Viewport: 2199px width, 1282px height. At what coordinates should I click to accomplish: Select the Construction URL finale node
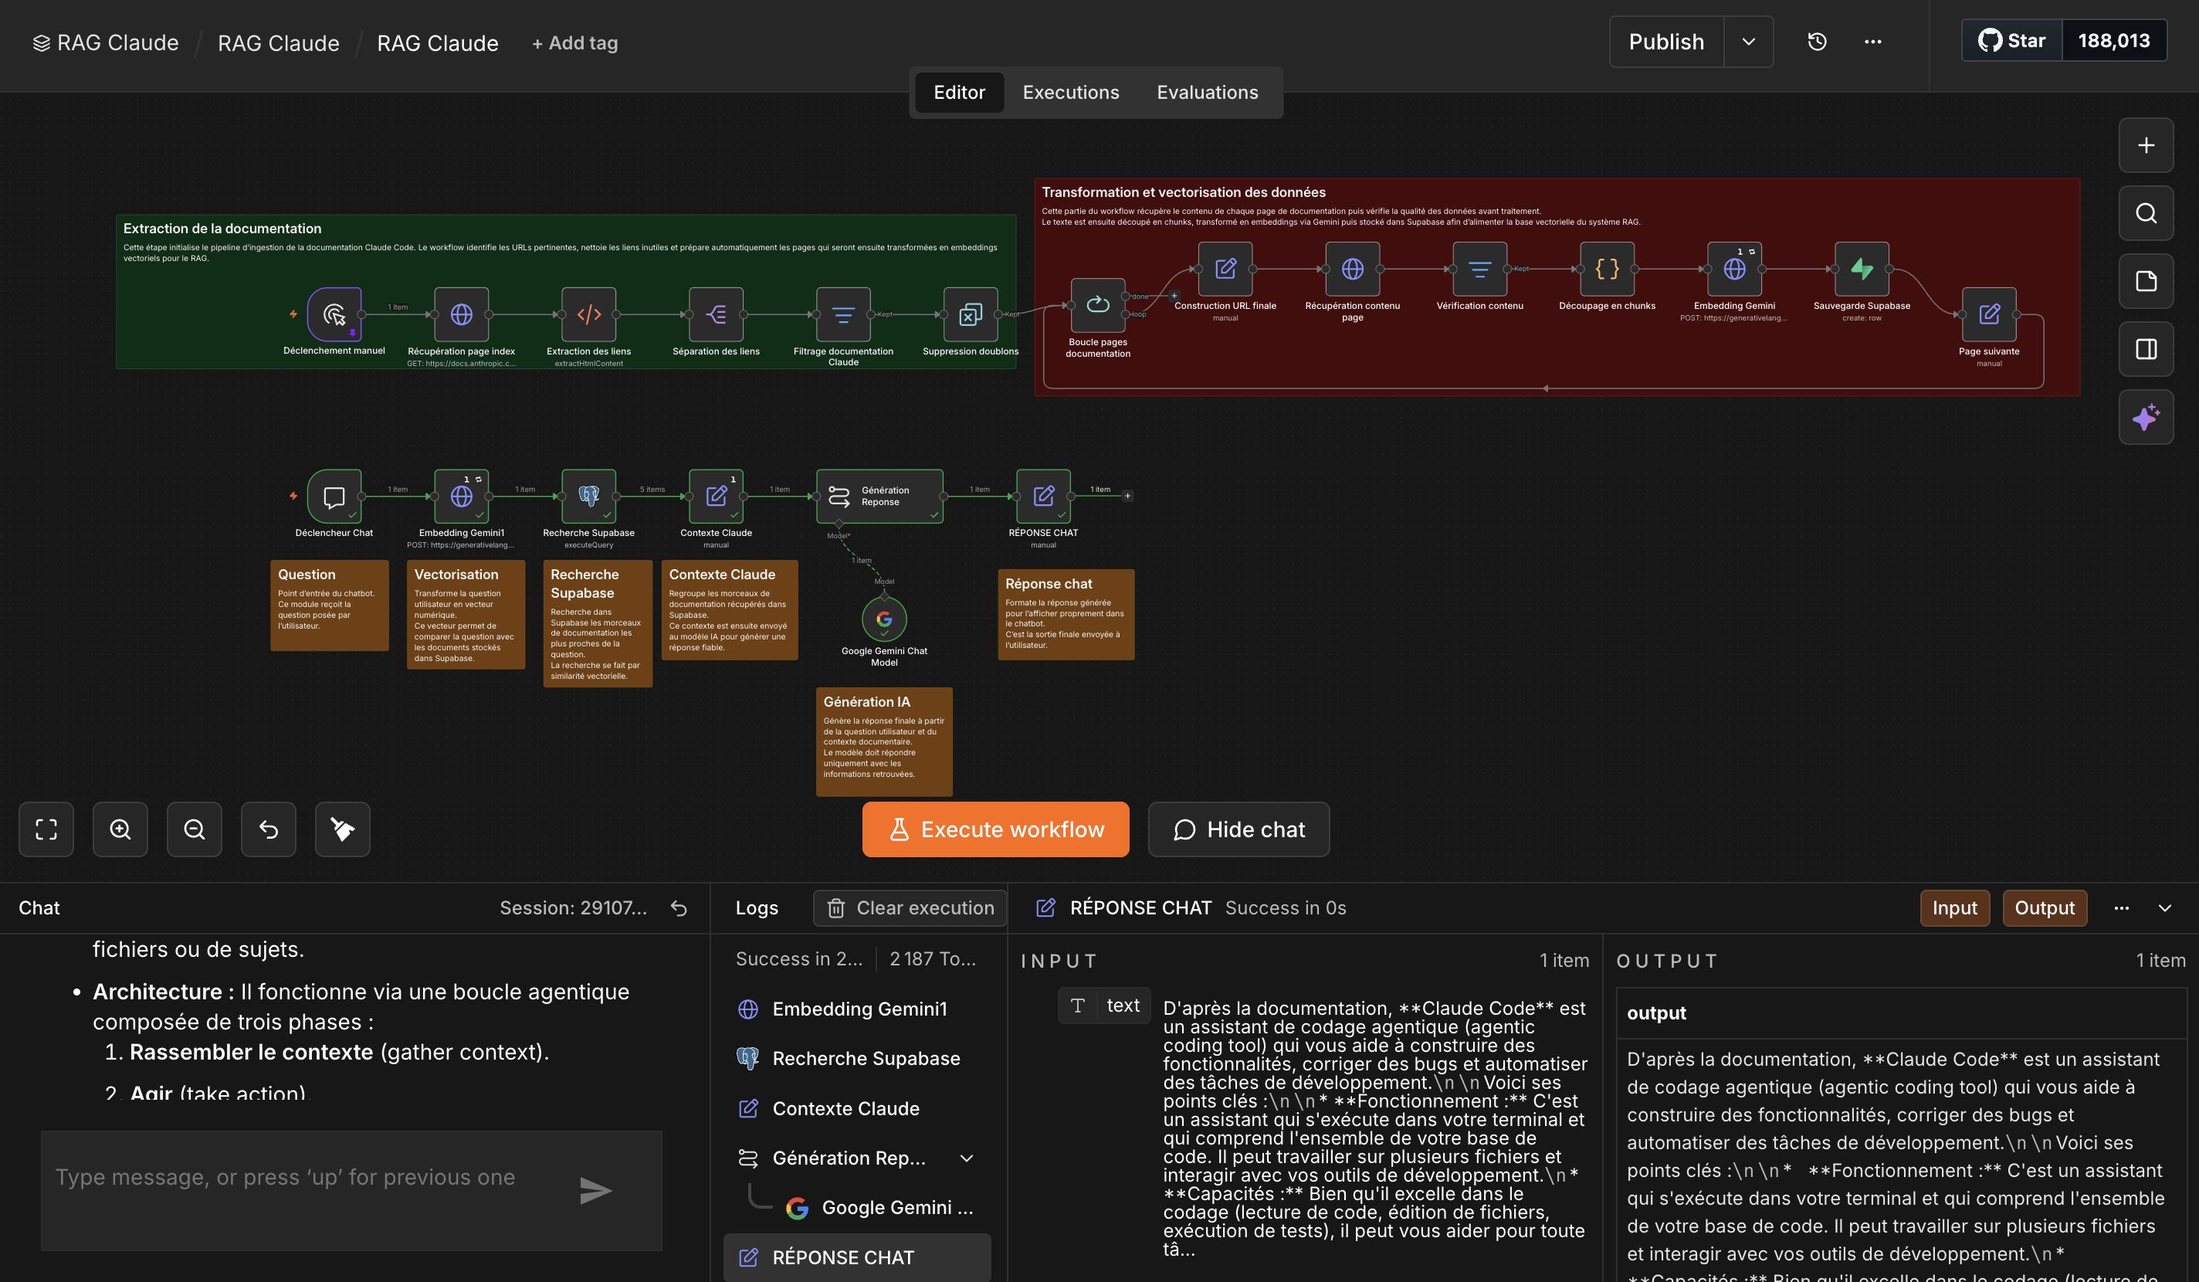pyautogui.click(x=1225, y=269)
